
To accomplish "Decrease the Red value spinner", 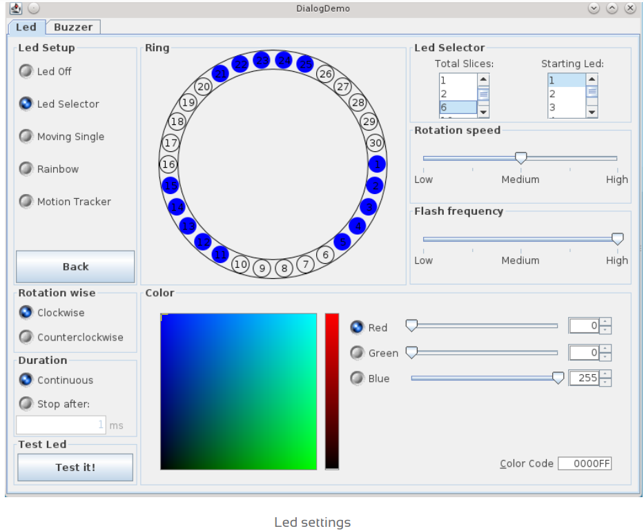I will pyautogui.click(x=605, y=329).
